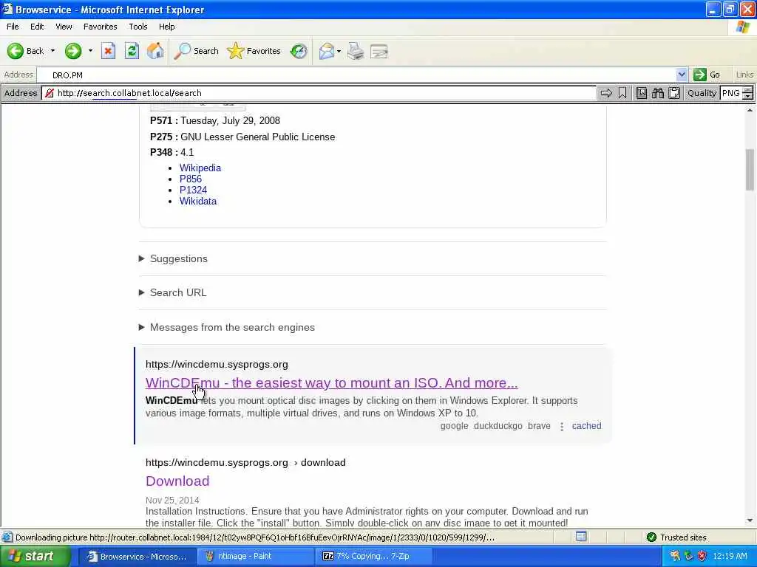Switch to ntimage - Paint taskbar button
Viewport: 757px width, 567px height.
coord(255,557)
